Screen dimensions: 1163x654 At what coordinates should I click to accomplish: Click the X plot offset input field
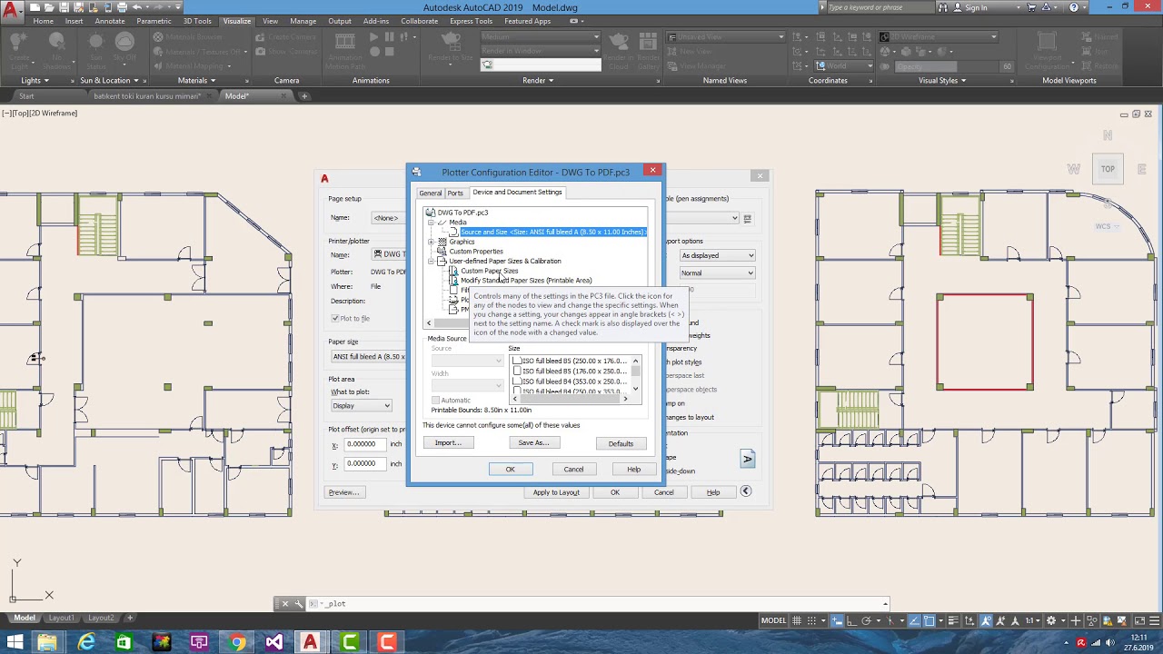click(363, 444)
